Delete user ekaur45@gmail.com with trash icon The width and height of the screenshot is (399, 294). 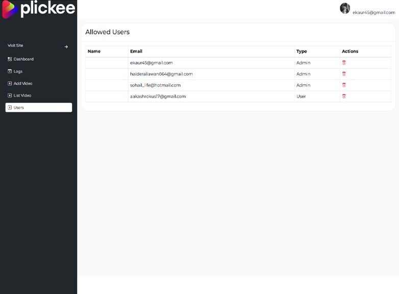click(344, 63)
